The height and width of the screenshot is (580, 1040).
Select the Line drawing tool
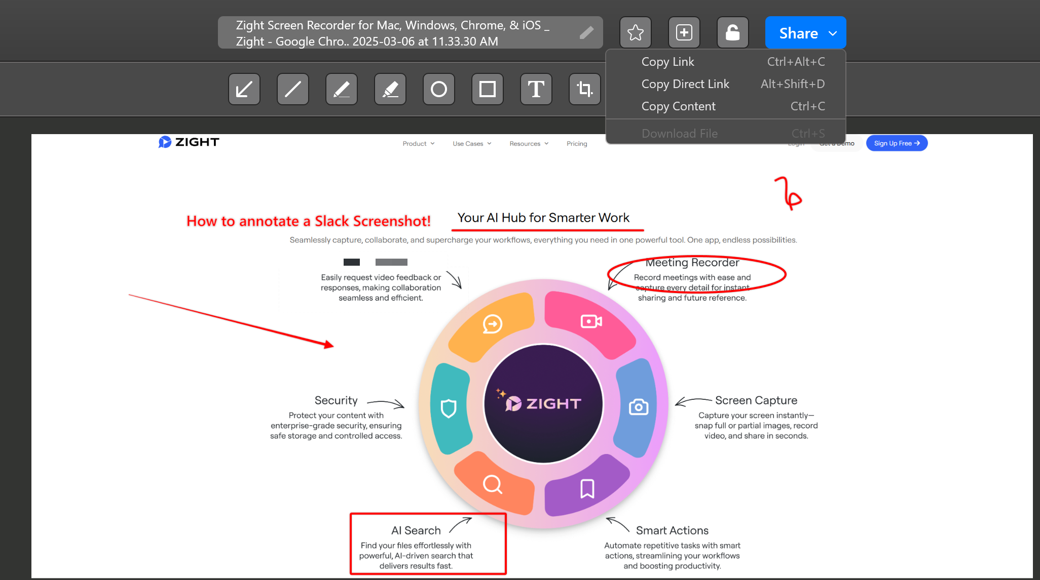[293, 89]
